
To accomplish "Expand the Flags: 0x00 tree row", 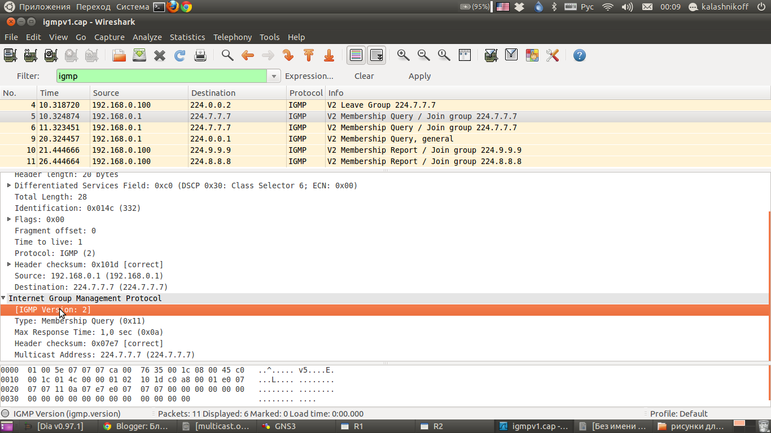I will pyautogui.click(x=9, y=219).
